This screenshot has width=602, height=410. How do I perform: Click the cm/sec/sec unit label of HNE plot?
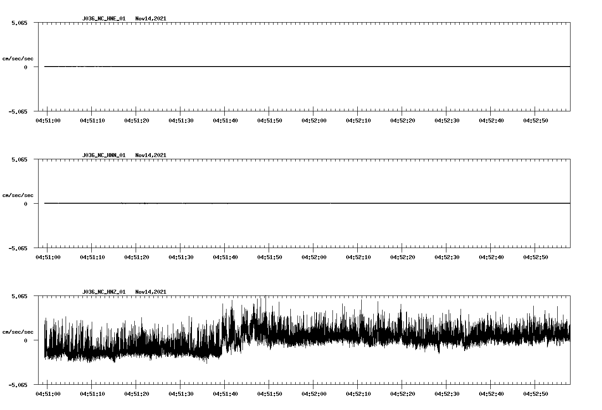click(x=18, y=59)
